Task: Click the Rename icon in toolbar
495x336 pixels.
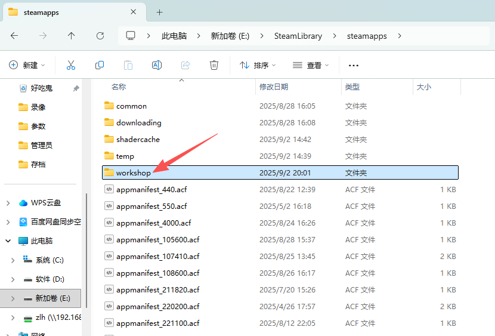Action: point(157,65)
